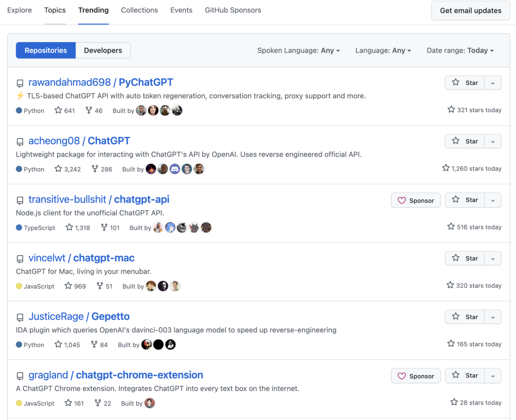Go to the Topics tab

pyautogui.click(x=55, y=10)
